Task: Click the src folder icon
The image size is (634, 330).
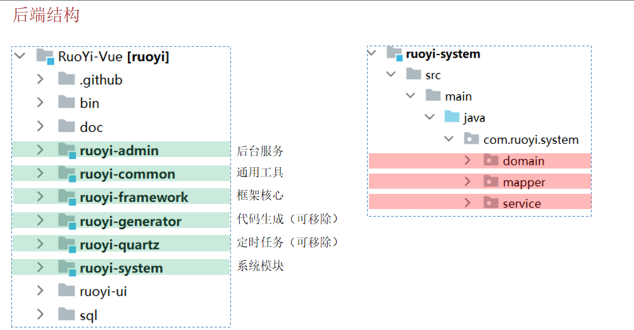Action: click(x=414, y=73)
